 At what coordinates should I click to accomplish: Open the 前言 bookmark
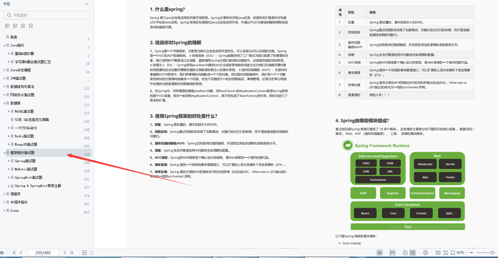pos(14,37)
